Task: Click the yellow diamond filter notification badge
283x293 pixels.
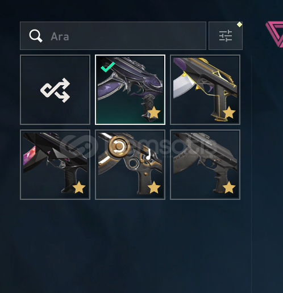Action: click(x=239, y=24)
